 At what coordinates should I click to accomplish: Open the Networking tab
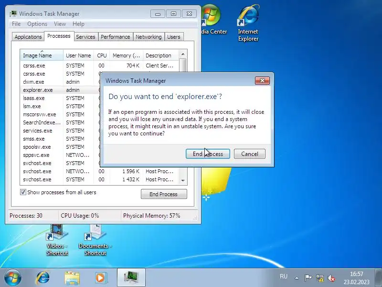tap(149, 37)
